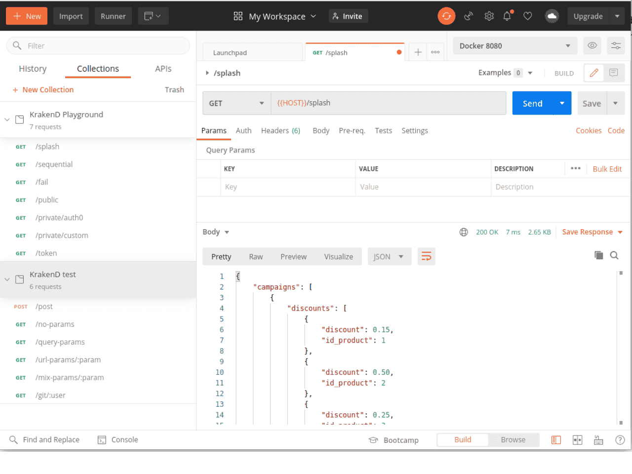The width and height of the screenshot is (632, 474).
Task: Click the environment quick look eye icon
Action: coord(592,46)
